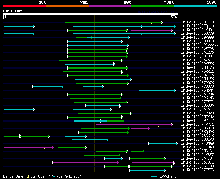220x179 pixels.
Task: Open the UniRef100_C5G1G1 record
Action: (x=197, y=151)
